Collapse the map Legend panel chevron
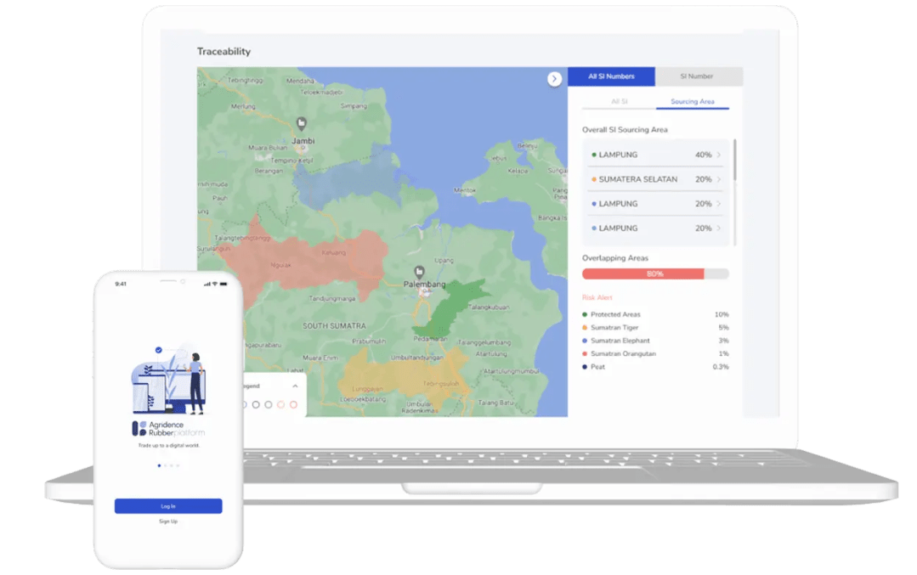This screenshot has width=917, height=575. point(295,386)
